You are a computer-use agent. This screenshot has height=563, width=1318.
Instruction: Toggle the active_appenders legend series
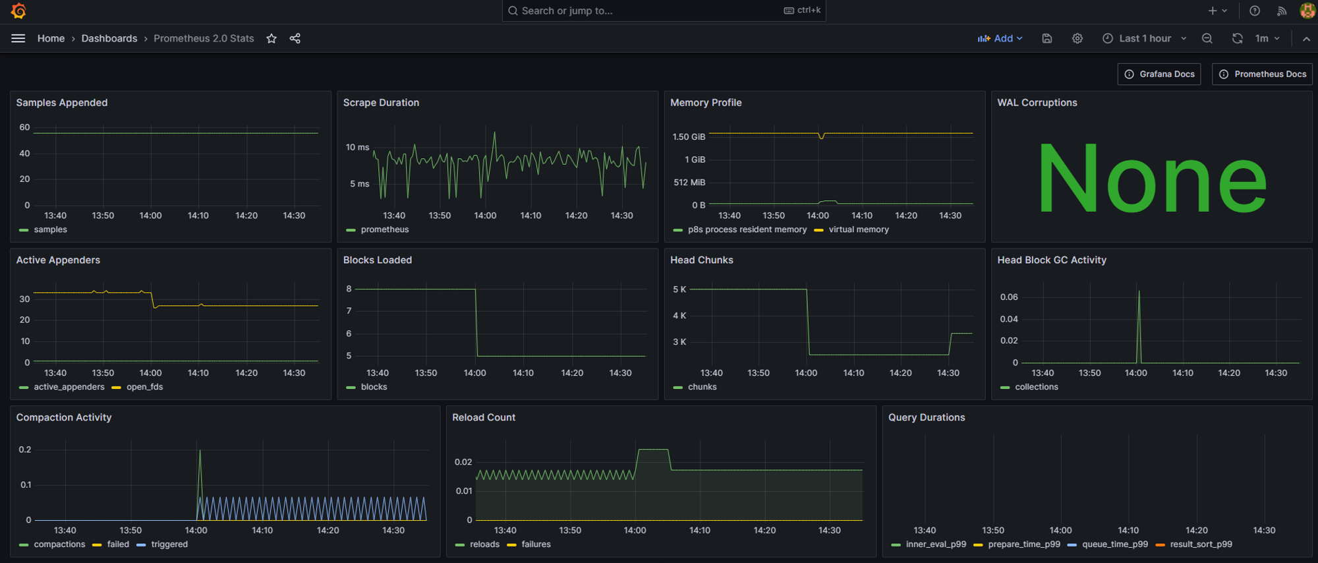pyautogui.click(x=69, y=387)
